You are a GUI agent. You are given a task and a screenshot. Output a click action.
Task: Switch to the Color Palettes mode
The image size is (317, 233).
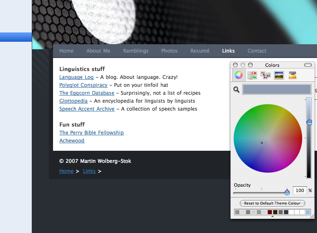tap(266, 75)
